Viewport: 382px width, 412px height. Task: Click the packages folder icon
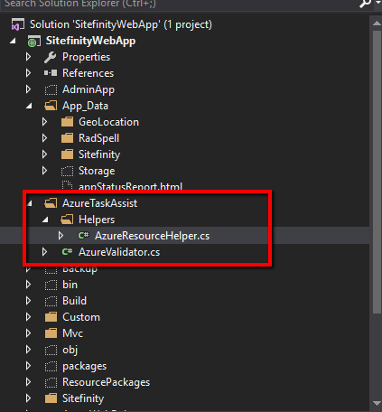click(x=51, y=366)
